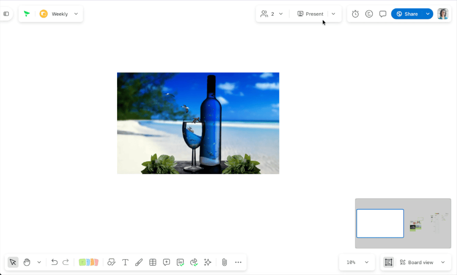This screenshot has width=457, height=275.
Task: Select the shapes tool
Action: (x=111, y=262)
